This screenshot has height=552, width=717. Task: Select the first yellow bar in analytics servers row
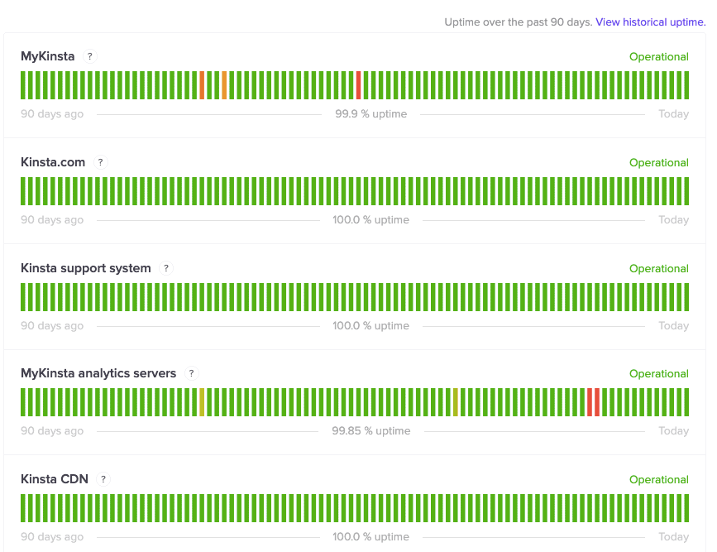point(202,402)
